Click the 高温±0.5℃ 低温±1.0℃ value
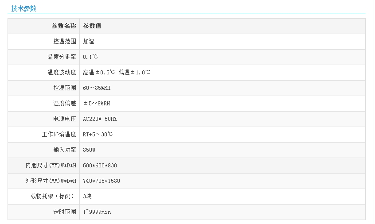Viewport: 375px width, 224px height. click(117, 73)
